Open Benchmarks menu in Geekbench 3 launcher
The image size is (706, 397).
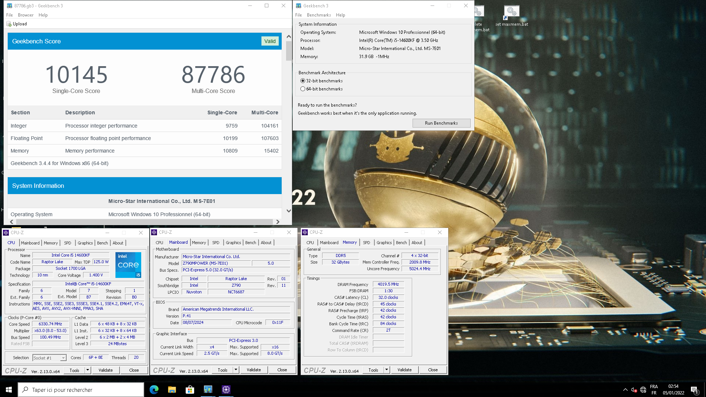pos(319,15)
